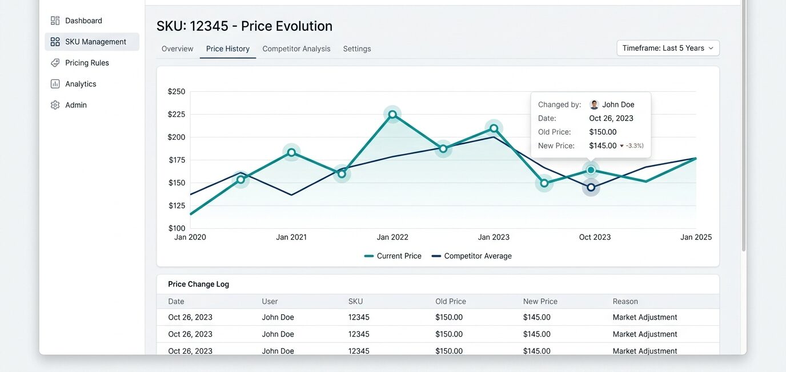Go to the Settings tab
786x372 pixels.
[357, 49]
